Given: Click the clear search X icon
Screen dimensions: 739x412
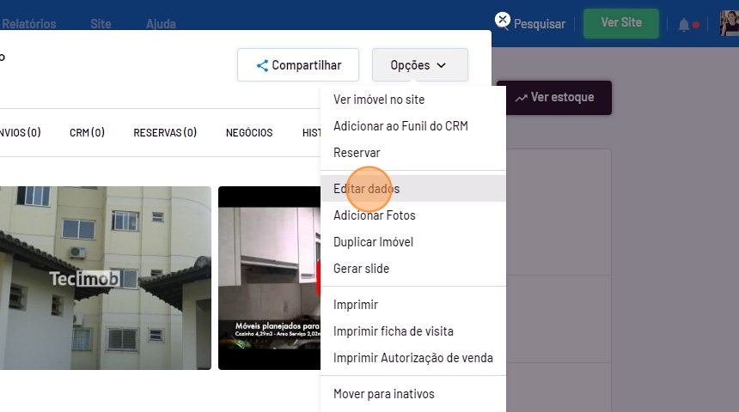Looking at the screenshot, I should (503, 20).
